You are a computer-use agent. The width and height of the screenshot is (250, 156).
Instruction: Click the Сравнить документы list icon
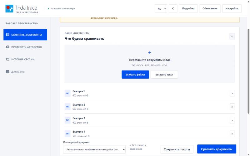point(7,35)
